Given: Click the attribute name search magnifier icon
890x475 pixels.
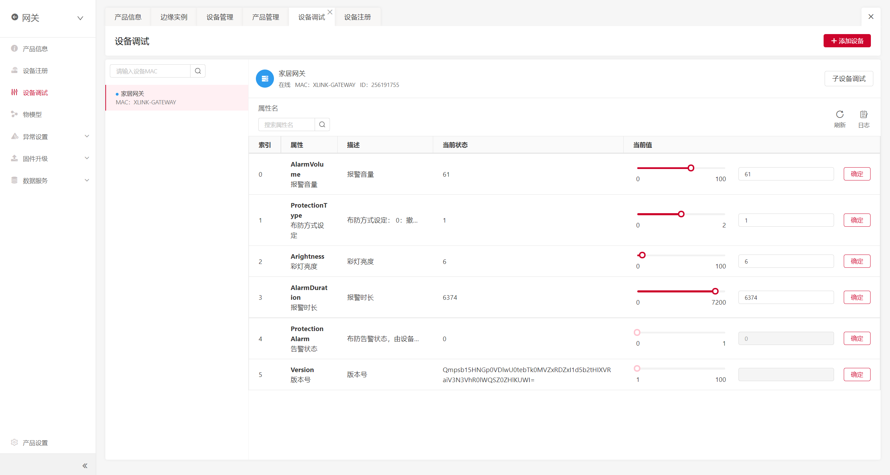Looking at the screenshot, I should tap(322, 124).
